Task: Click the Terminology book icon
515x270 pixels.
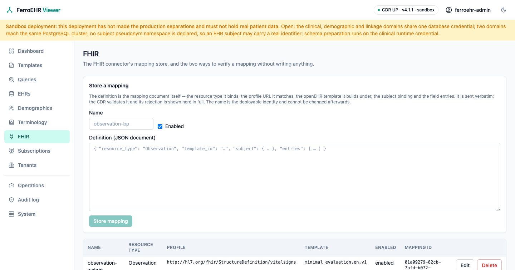Action: tap(11, 122)
